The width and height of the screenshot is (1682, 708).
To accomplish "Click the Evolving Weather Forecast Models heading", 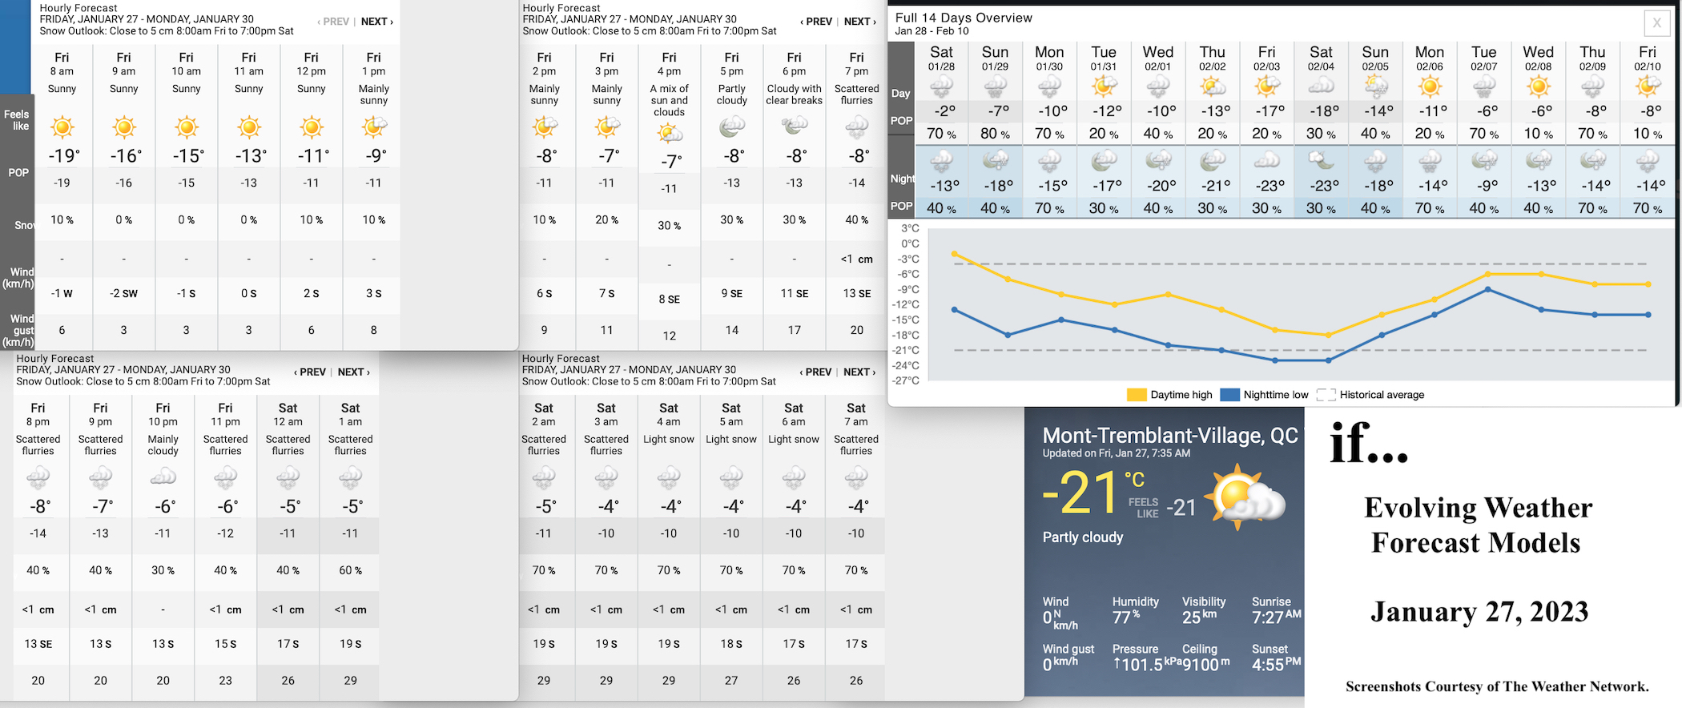I will click(1477, 525).
